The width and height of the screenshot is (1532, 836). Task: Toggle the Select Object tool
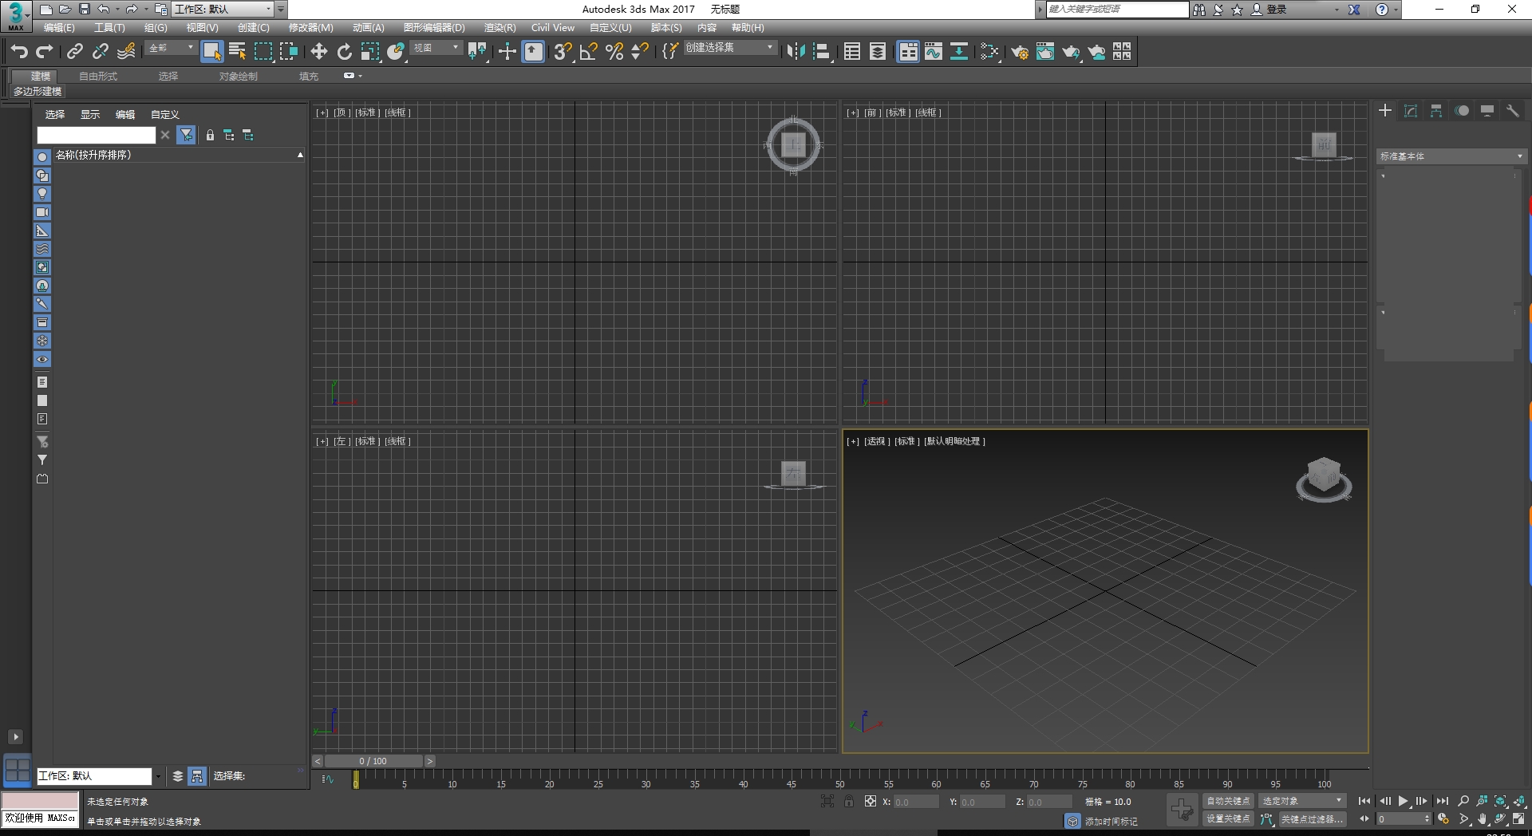[x=212, y=51]
